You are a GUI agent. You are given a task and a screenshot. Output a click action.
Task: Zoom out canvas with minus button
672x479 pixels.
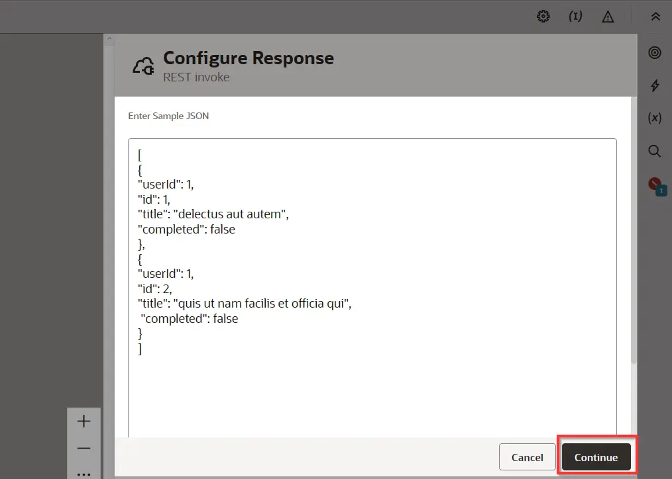pyautogui.click(x=84, y=449)
